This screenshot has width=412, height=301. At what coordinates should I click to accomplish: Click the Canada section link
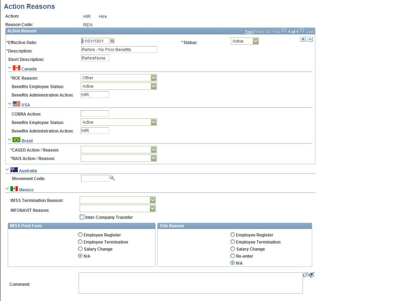click(29, 69)
